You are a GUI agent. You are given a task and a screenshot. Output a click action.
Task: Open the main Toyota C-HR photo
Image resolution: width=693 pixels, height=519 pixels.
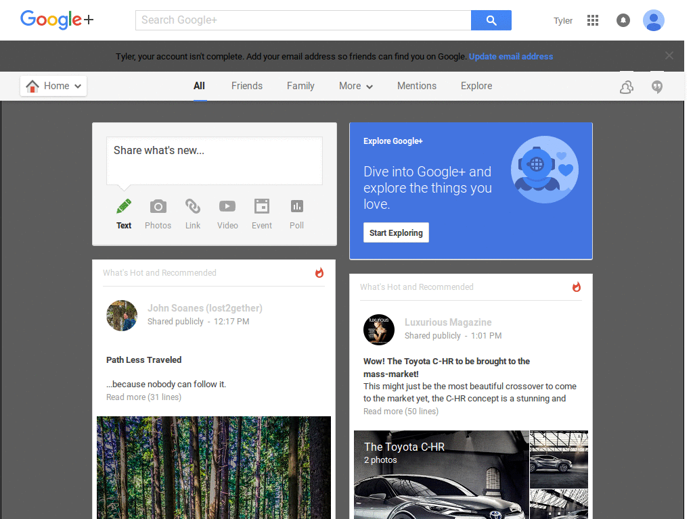coord(441,474)
